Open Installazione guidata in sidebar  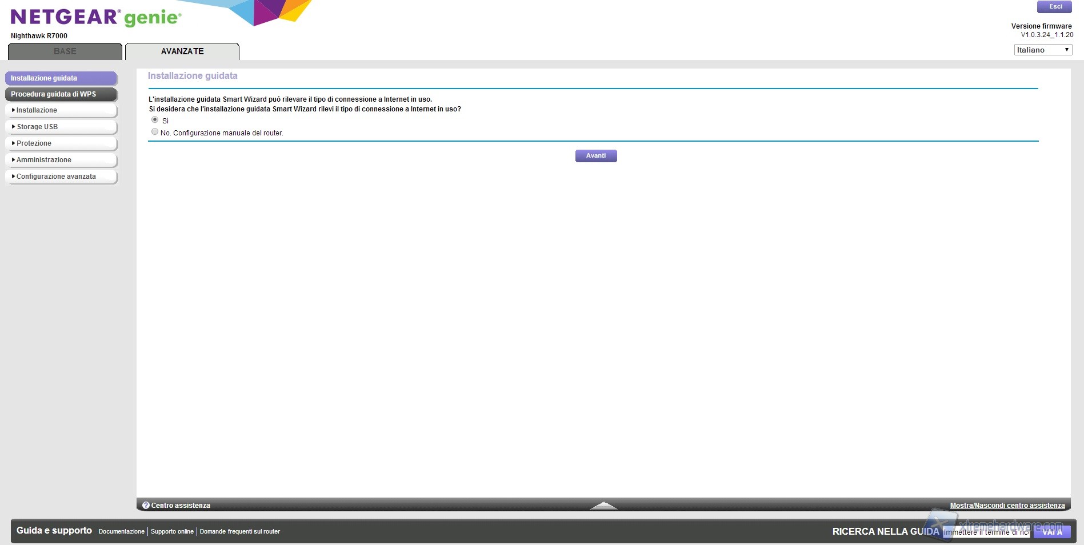[61, 78]
